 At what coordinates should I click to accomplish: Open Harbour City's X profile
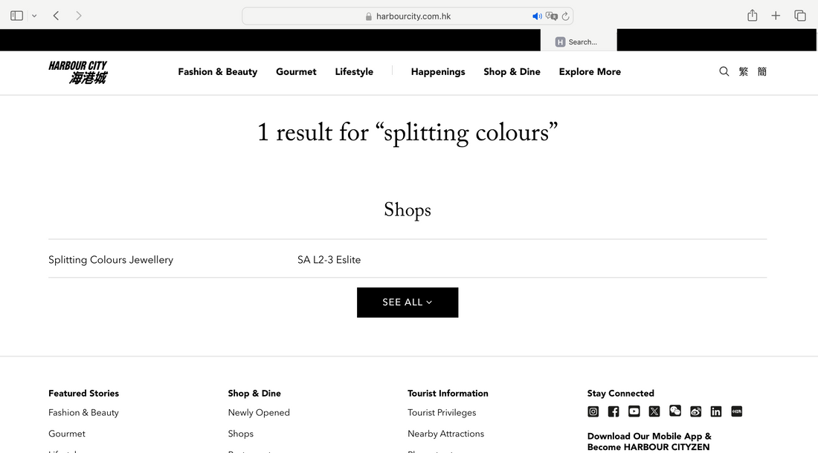(654, 411)
